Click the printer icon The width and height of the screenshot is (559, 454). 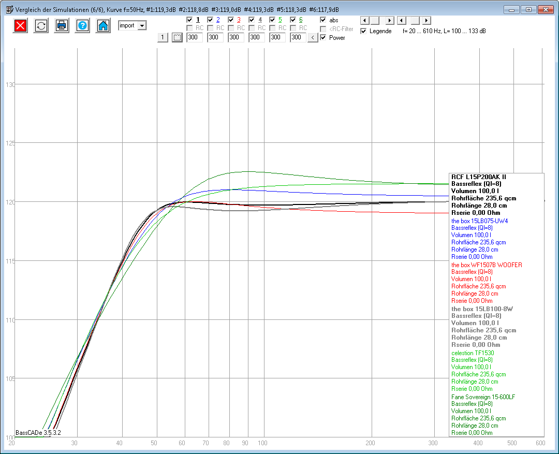62,26
